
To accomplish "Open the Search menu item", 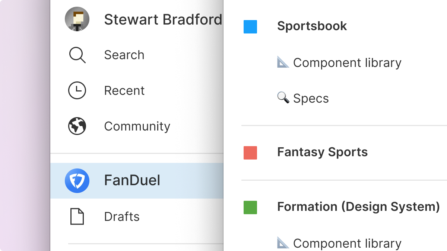I will 124,55.
